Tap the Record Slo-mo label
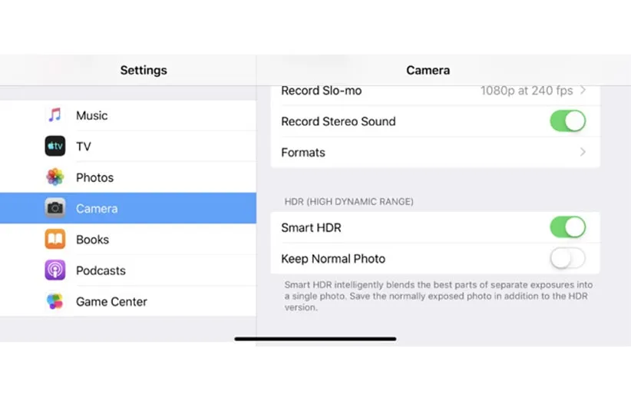 click(321, 91)
